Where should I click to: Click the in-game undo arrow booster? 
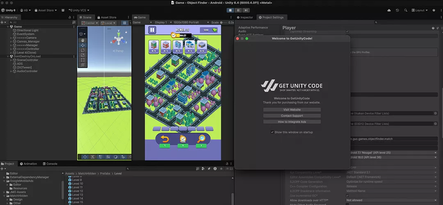point(164,139)
